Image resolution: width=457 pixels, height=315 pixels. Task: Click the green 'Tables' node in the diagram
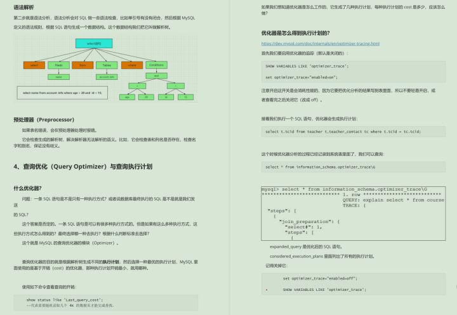click(107, 65)
